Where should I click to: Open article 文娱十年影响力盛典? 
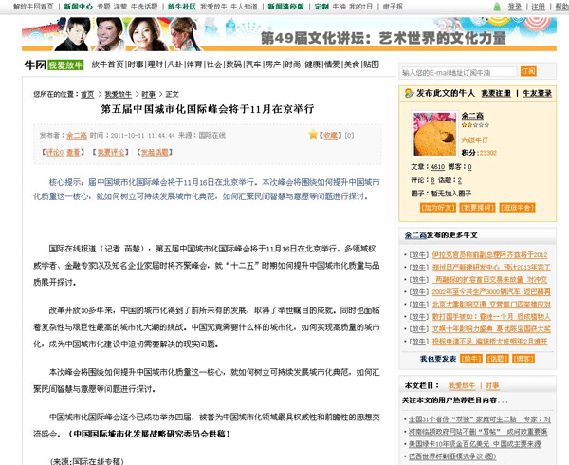[x=491, y=329]
